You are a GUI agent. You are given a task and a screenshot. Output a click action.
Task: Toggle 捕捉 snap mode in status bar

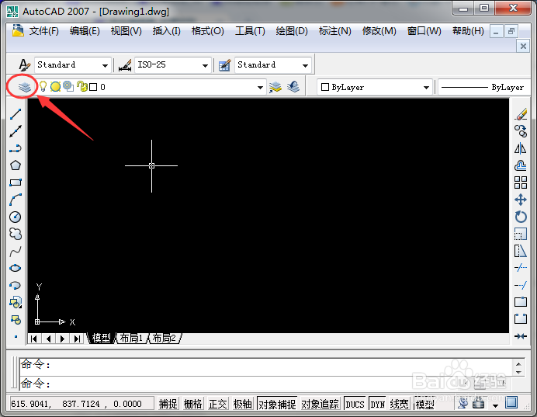coord(168,404)
